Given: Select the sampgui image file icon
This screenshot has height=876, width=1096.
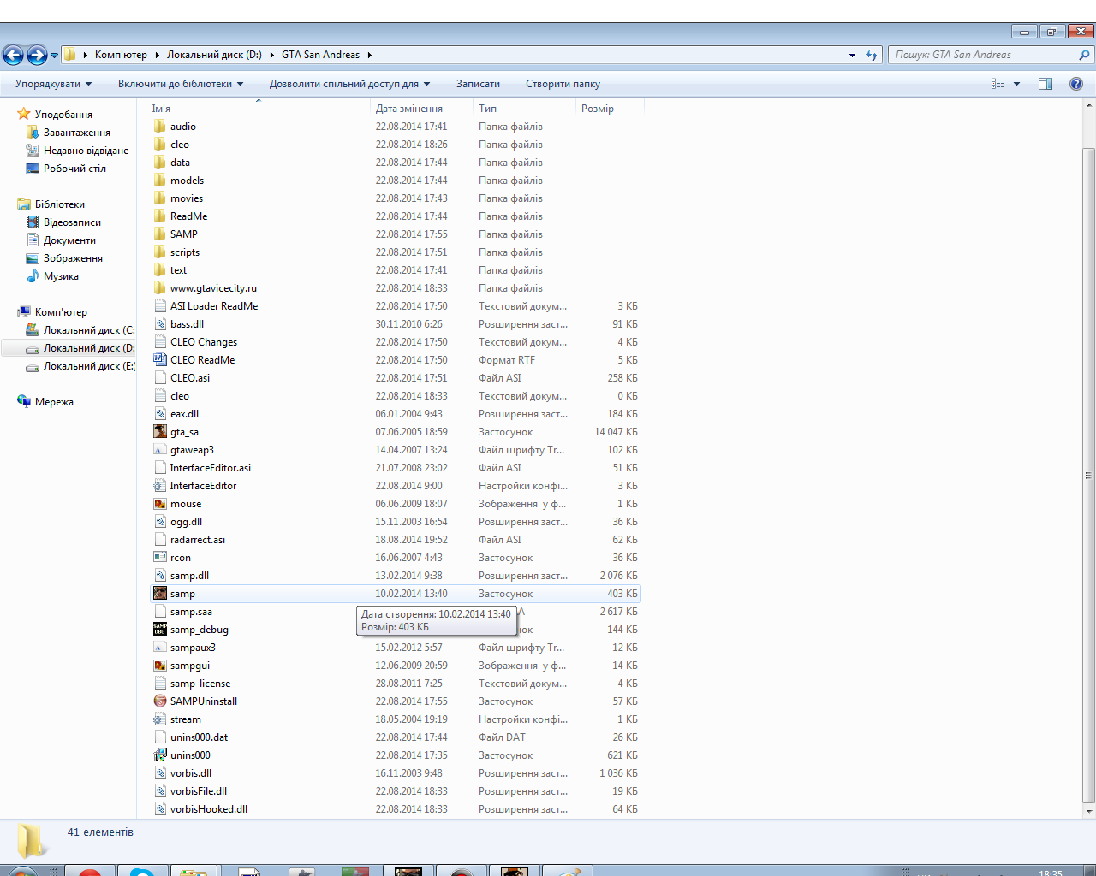Looking at the screenshot, I should [x=160, y=666].
